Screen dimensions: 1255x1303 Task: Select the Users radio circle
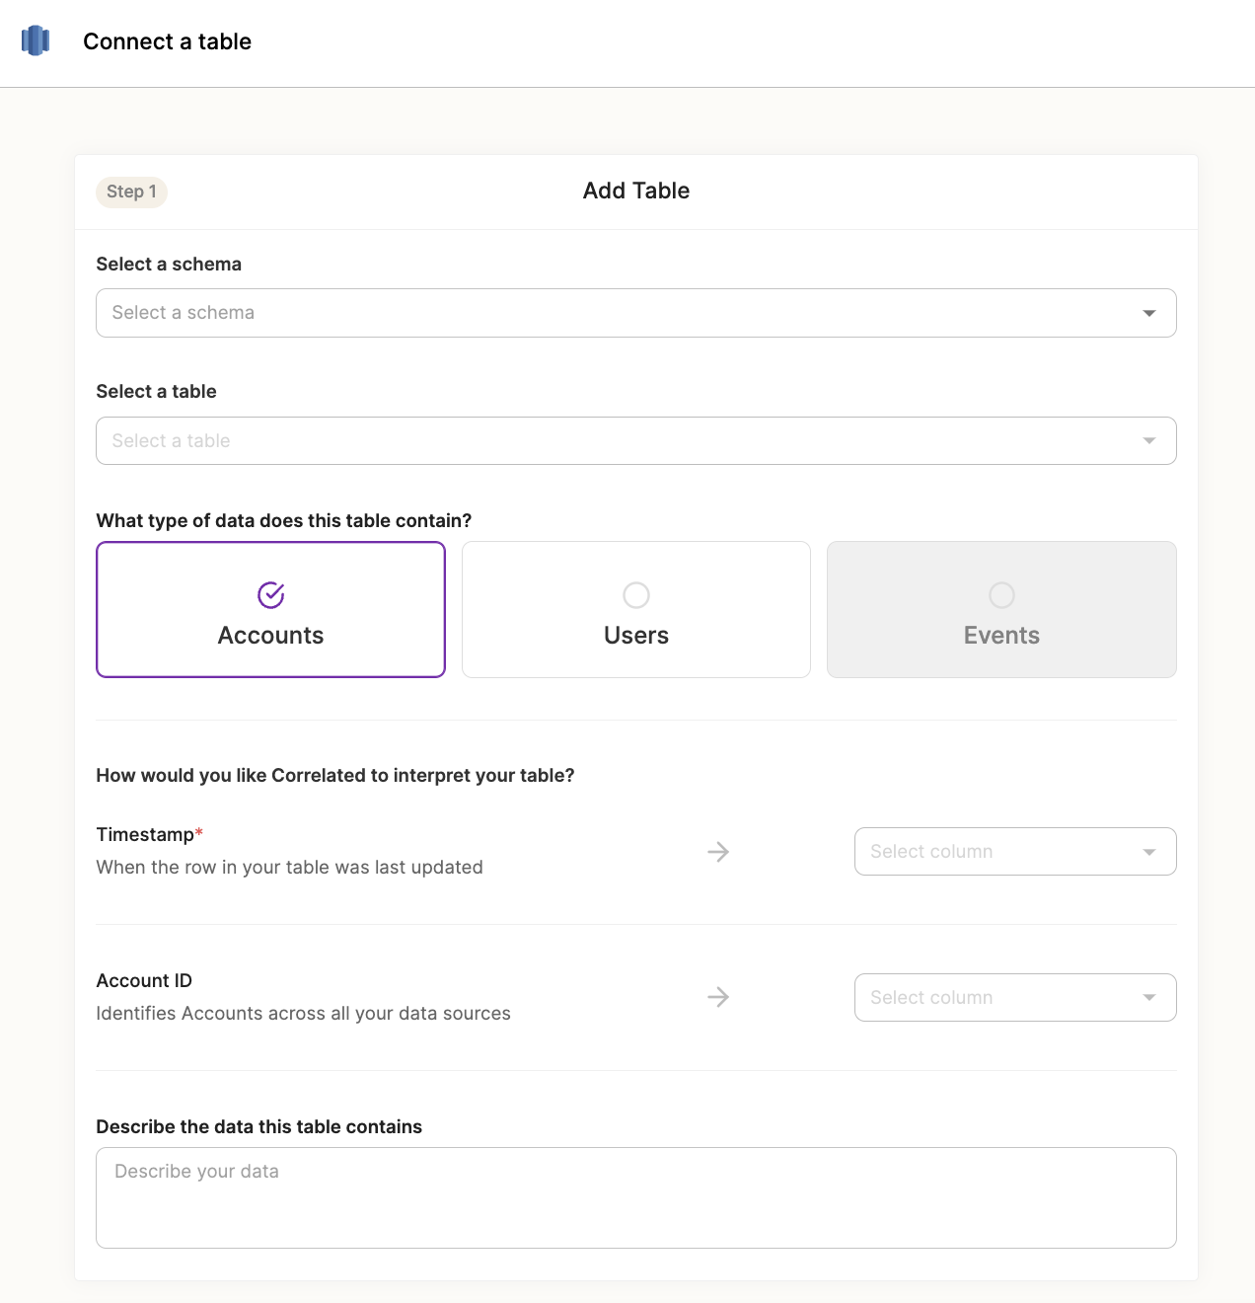(636, 595)
